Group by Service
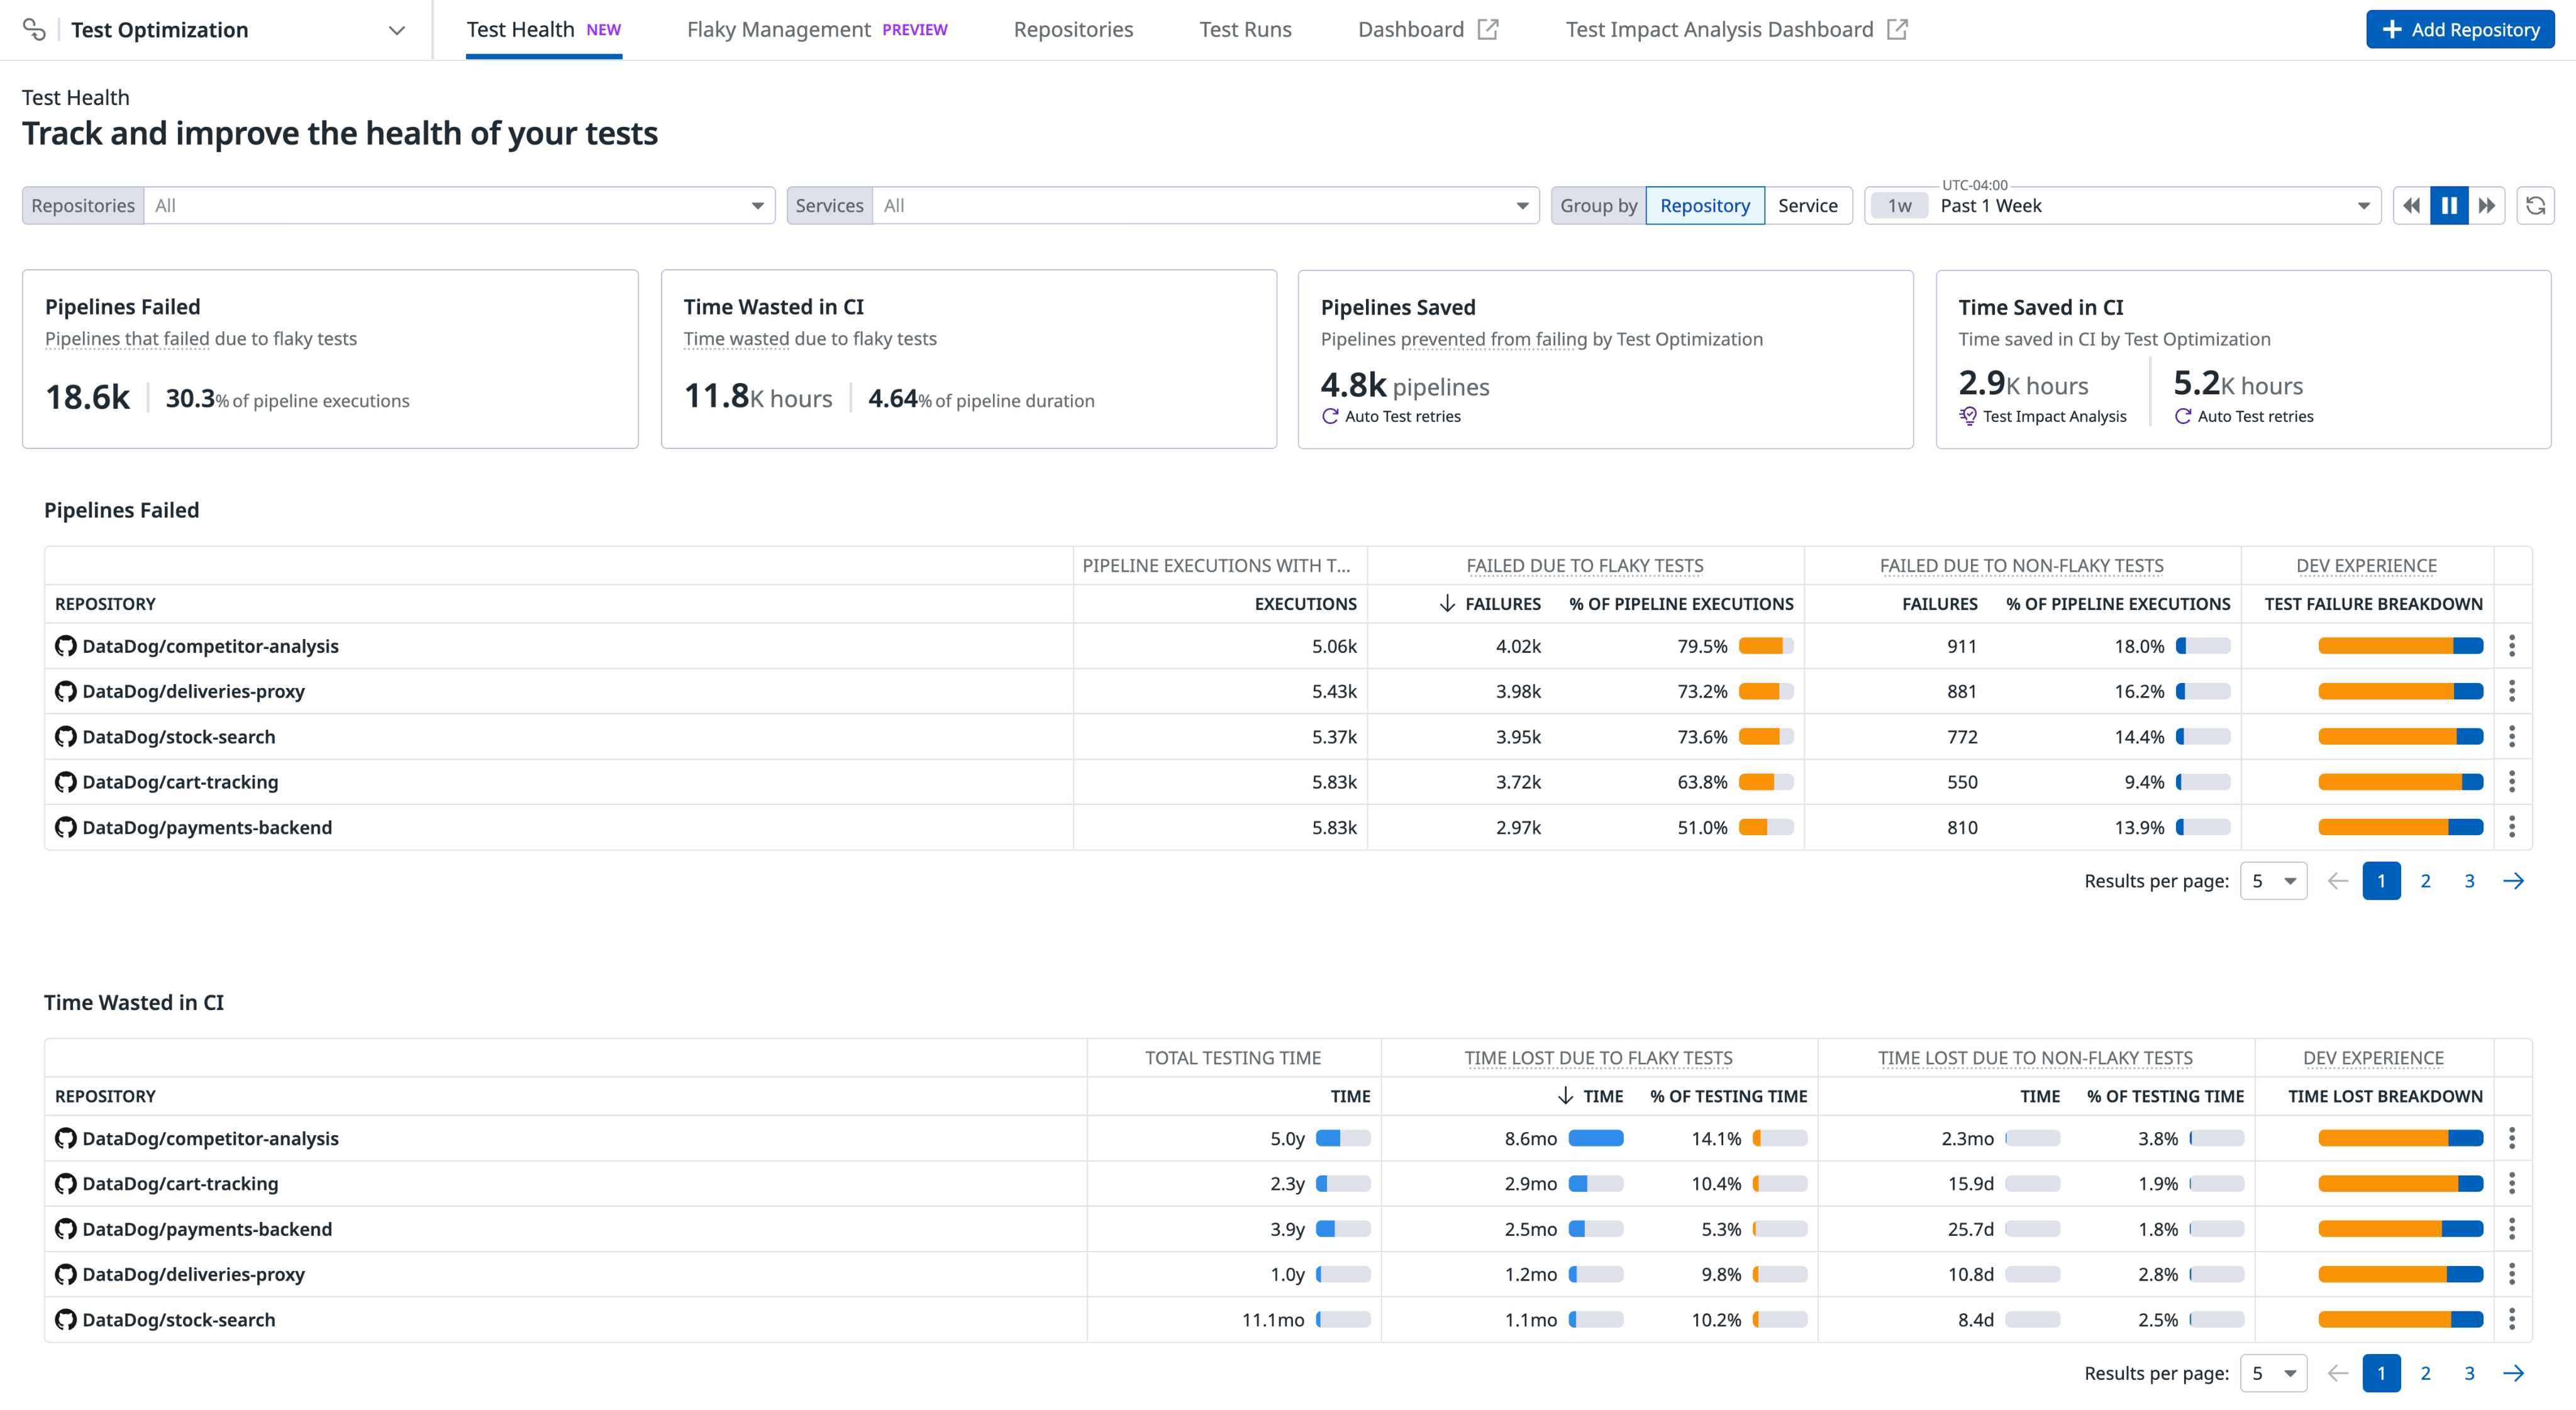 coord(1807,205)
